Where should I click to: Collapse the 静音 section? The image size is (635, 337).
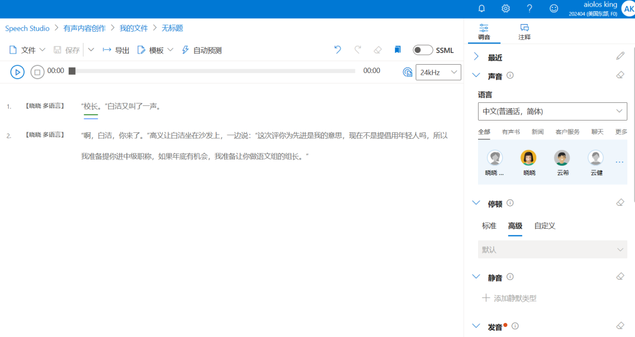[x=476, y=276]
